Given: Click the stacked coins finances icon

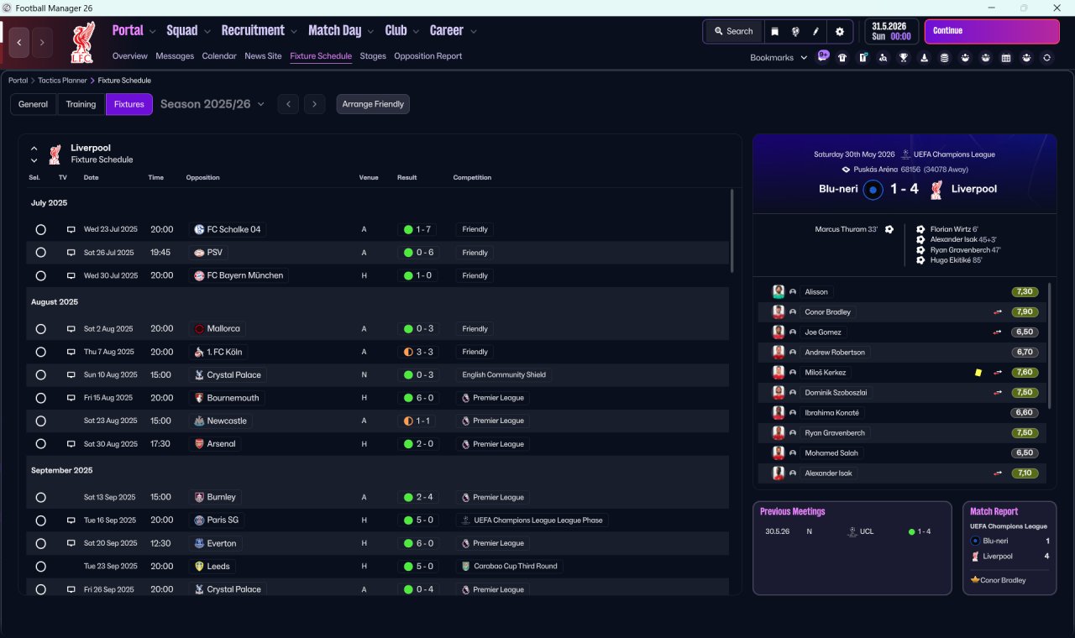Looking at the screenshot, I should (944, 58).
